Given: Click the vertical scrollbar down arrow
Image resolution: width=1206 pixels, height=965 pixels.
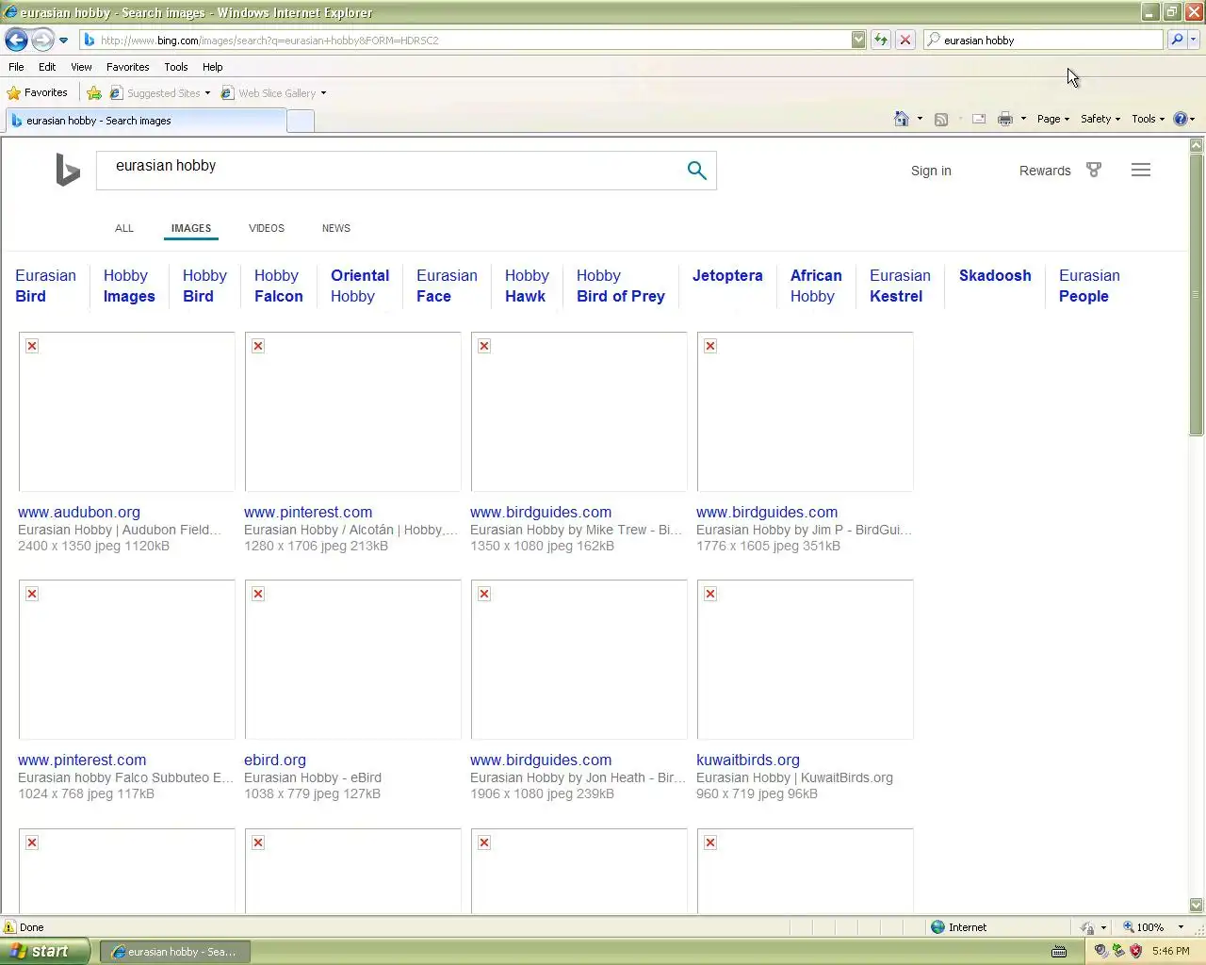Looking at the screenshot, I should point(1197,905).
